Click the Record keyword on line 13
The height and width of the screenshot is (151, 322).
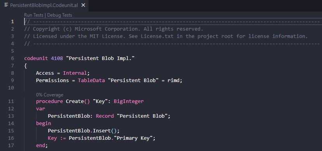[x=105, y=116]
